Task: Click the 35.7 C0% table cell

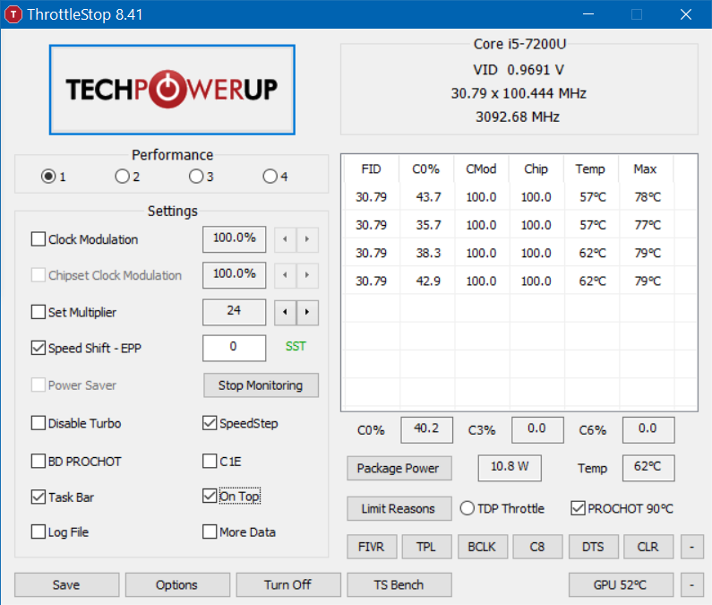Action: pos(428,225)
